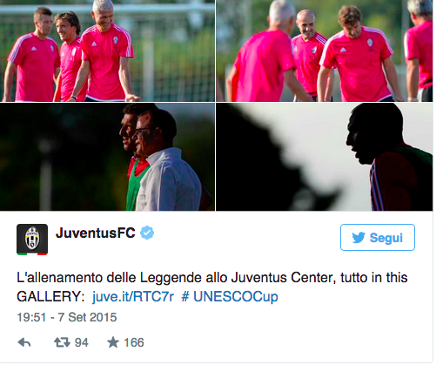Screen dimensions: 436x365
Task: Open top-right photo of players in pink
Action: pyautogui.click(x=325, y=51)
